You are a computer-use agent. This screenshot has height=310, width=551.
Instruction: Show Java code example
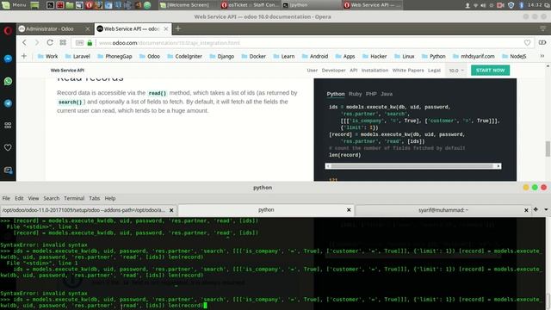(x=387, y=94)
